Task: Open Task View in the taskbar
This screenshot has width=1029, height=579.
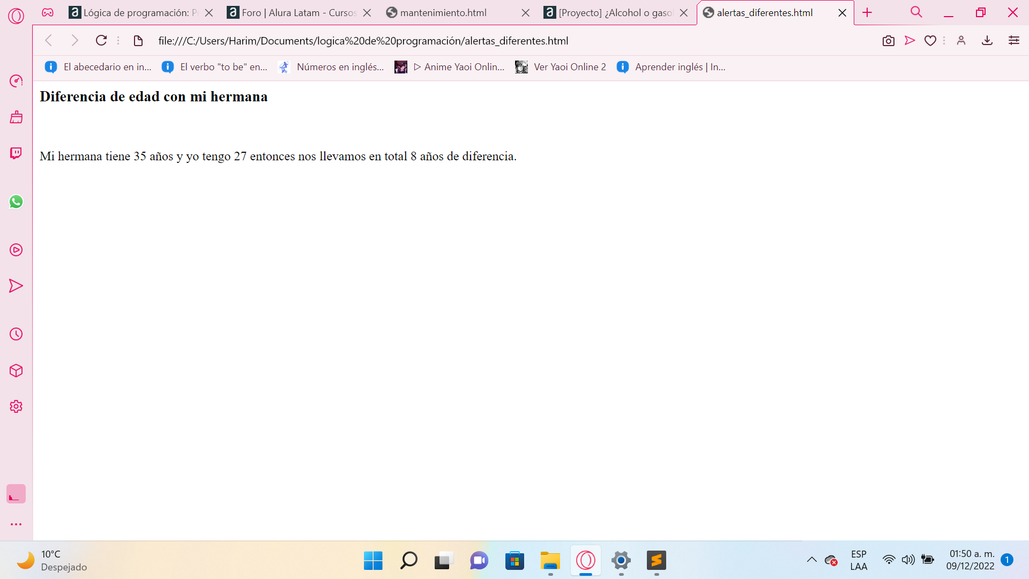Action: tap(444, 561)
